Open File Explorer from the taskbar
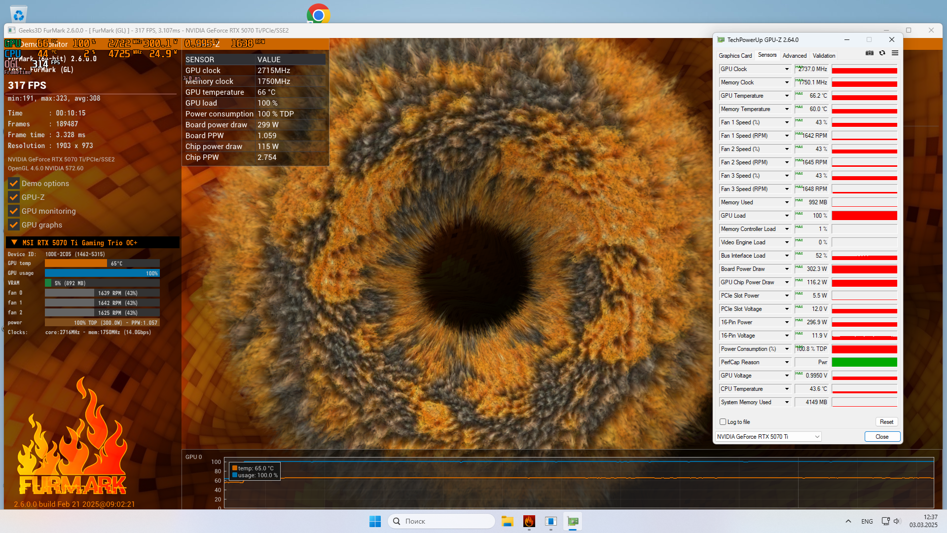947x533 pixels. coord(508,521)
